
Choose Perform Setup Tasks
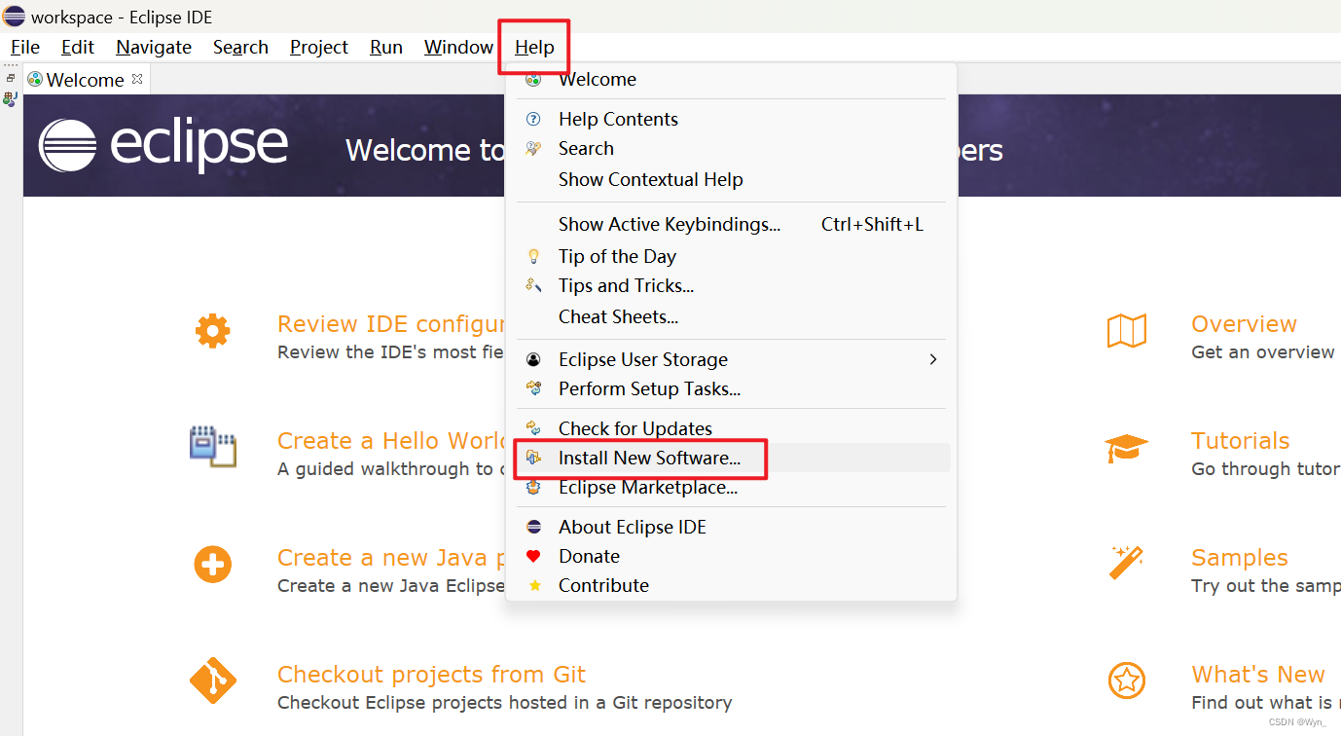point(731,388)
